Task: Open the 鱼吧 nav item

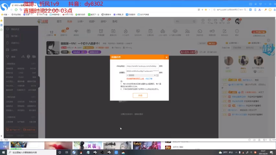Action: pyautogui.click(x=115, y=22)
